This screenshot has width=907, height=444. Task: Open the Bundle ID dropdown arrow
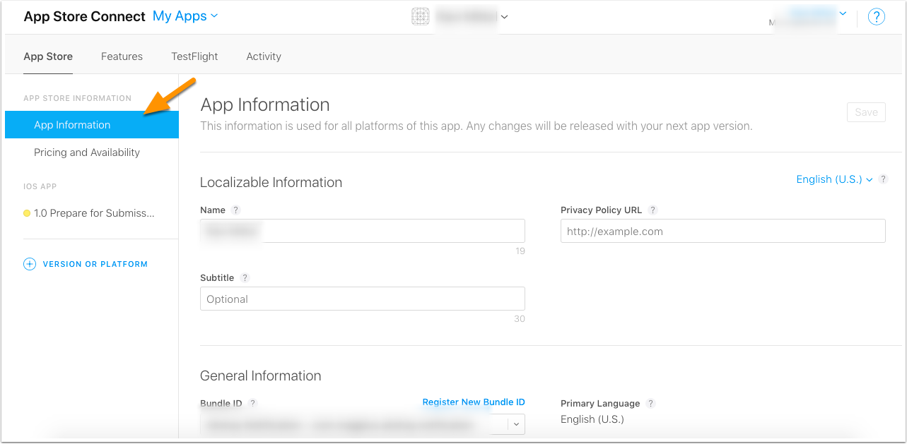click(x=516, y=424)
